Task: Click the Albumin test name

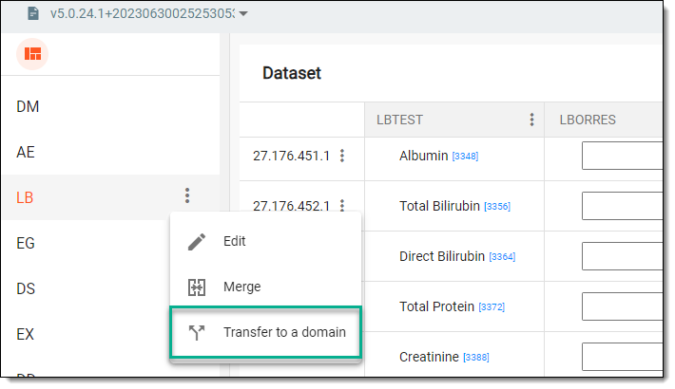Action: pyautogui.click(x=424, y=156)
